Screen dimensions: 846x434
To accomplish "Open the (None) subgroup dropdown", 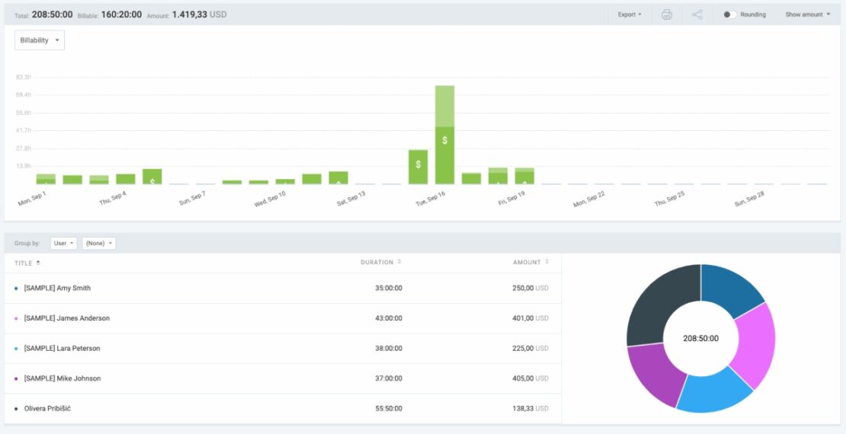I will tap(99, 244).
